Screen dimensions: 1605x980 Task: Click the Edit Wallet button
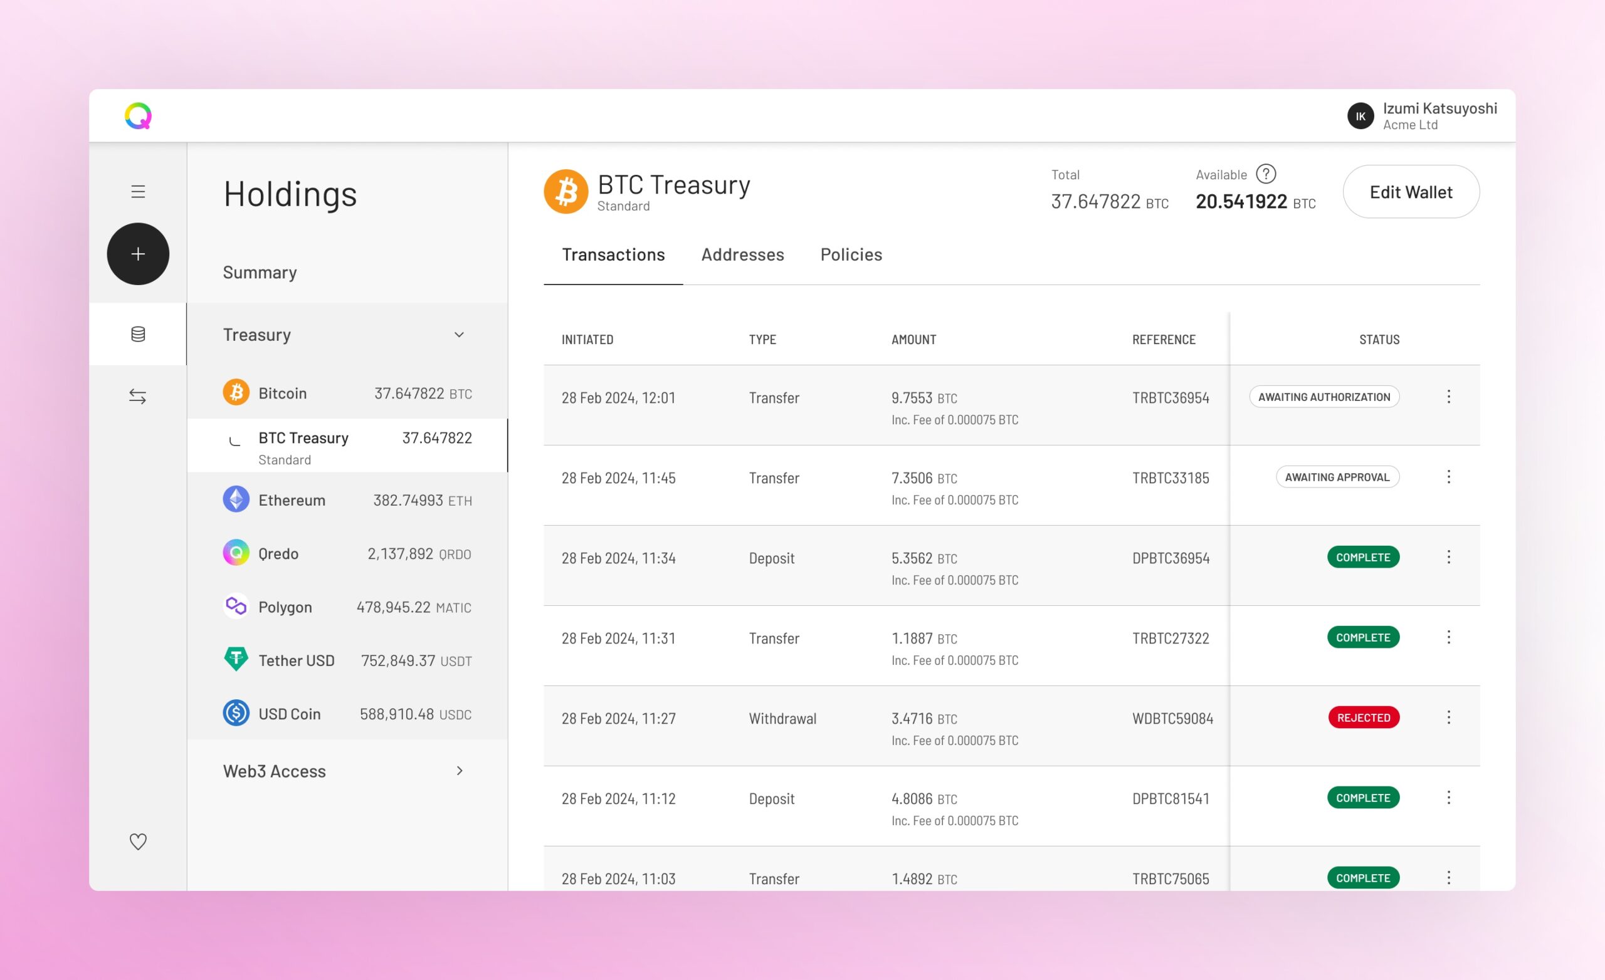pos(1411,192)
